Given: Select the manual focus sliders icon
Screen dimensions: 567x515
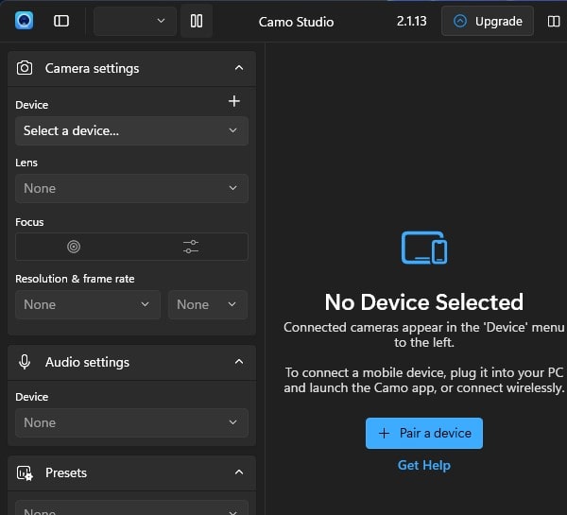Looking at the screenshot, I should 191,247.
